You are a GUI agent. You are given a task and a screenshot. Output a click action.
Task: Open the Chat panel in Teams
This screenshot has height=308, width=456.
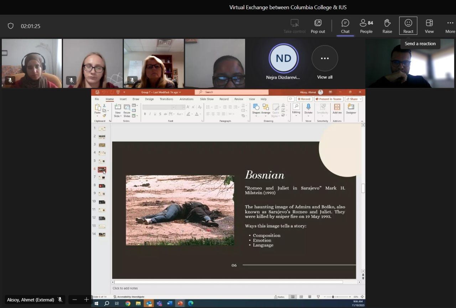click(345, 26)
